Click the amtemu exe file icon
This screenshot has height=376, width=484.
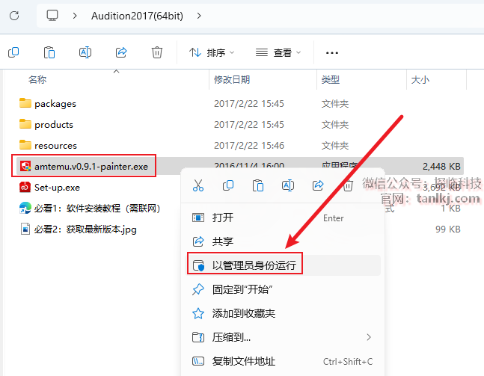pos(25,166)
